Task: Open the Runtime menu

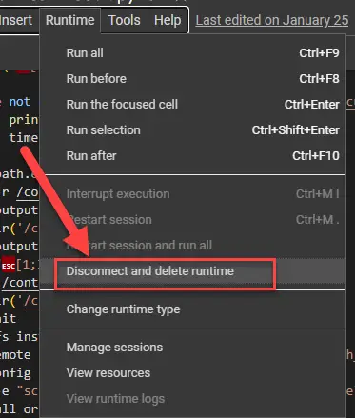Action: tap(69, 21)
